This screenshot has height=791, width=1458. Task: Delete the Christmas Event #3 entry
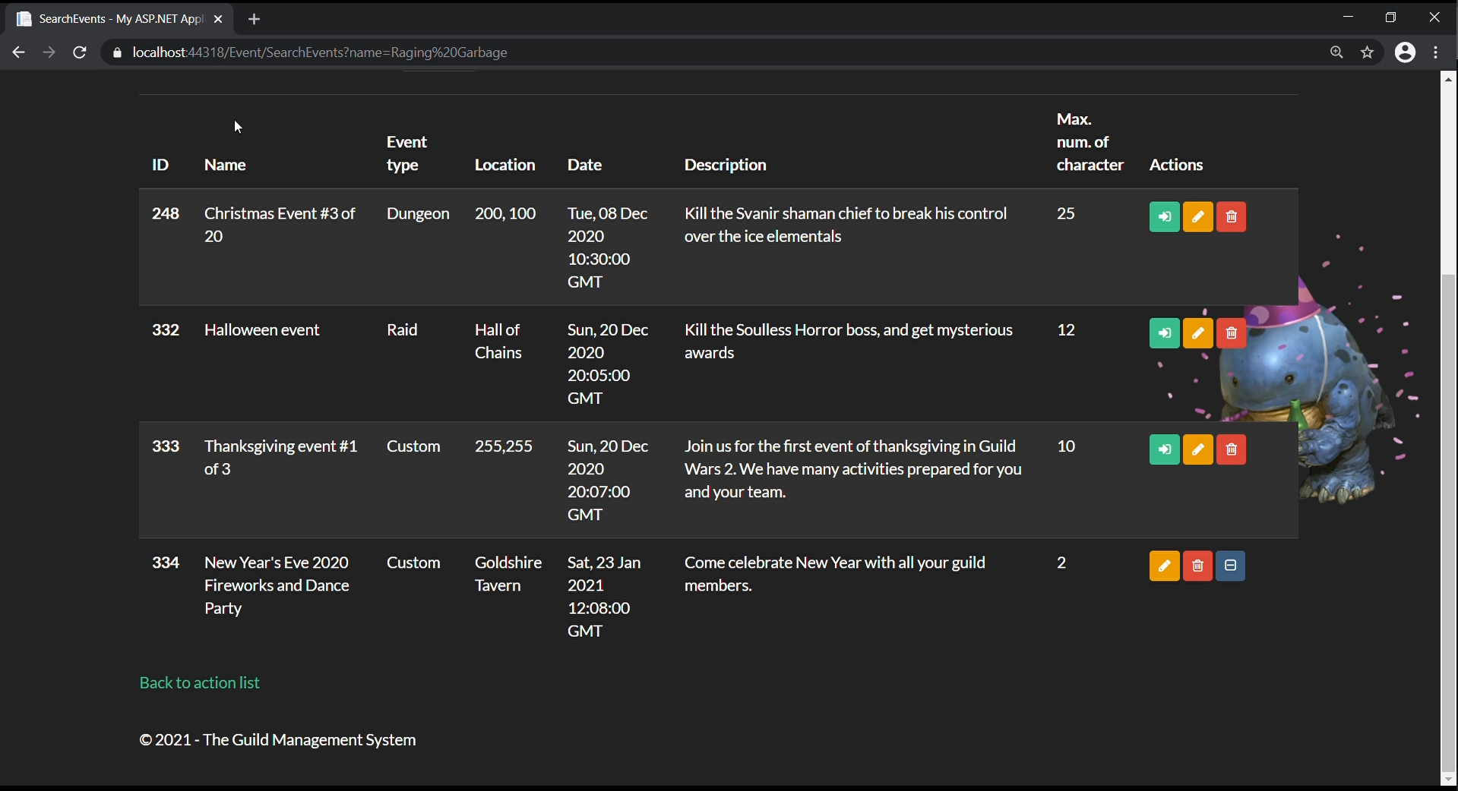pos(1231,217)
